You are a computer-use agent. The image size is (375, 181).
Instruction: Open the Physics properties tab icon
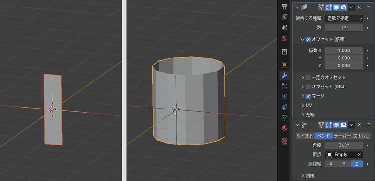point(285,96)
